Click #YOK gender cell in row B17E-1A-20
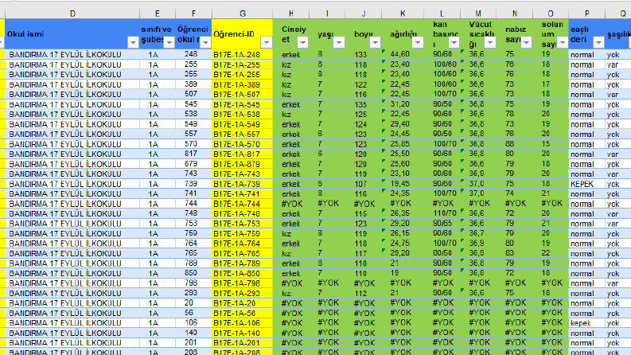The height and width of the screenshot is (355, 631). [x=291, y=303]
